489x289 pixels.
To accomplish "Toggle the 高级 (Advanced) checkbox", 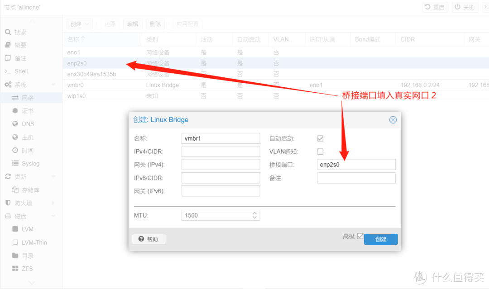I will [359, 236].
